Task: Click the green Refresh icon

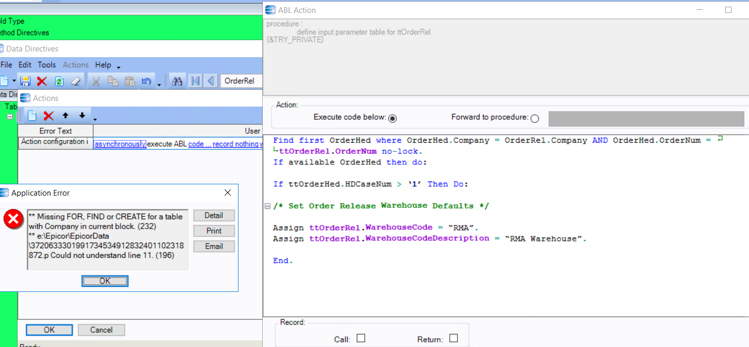Action: click(59, 81)
